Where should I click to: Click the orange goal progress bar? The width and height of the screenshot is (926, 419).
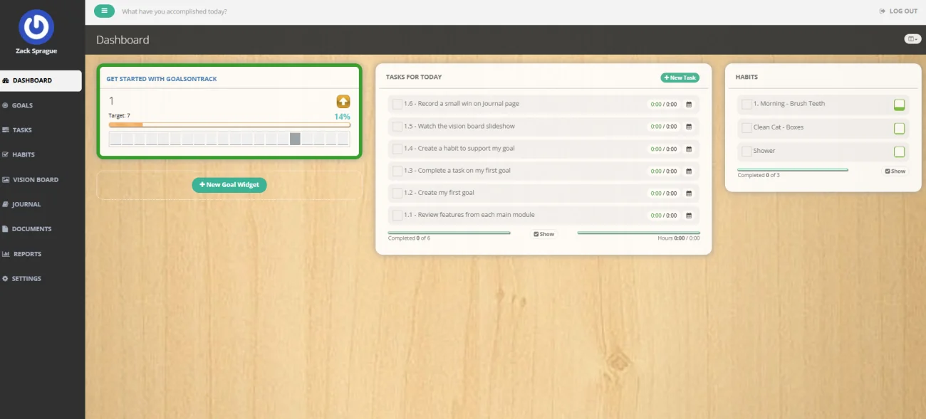pos(229,124)
